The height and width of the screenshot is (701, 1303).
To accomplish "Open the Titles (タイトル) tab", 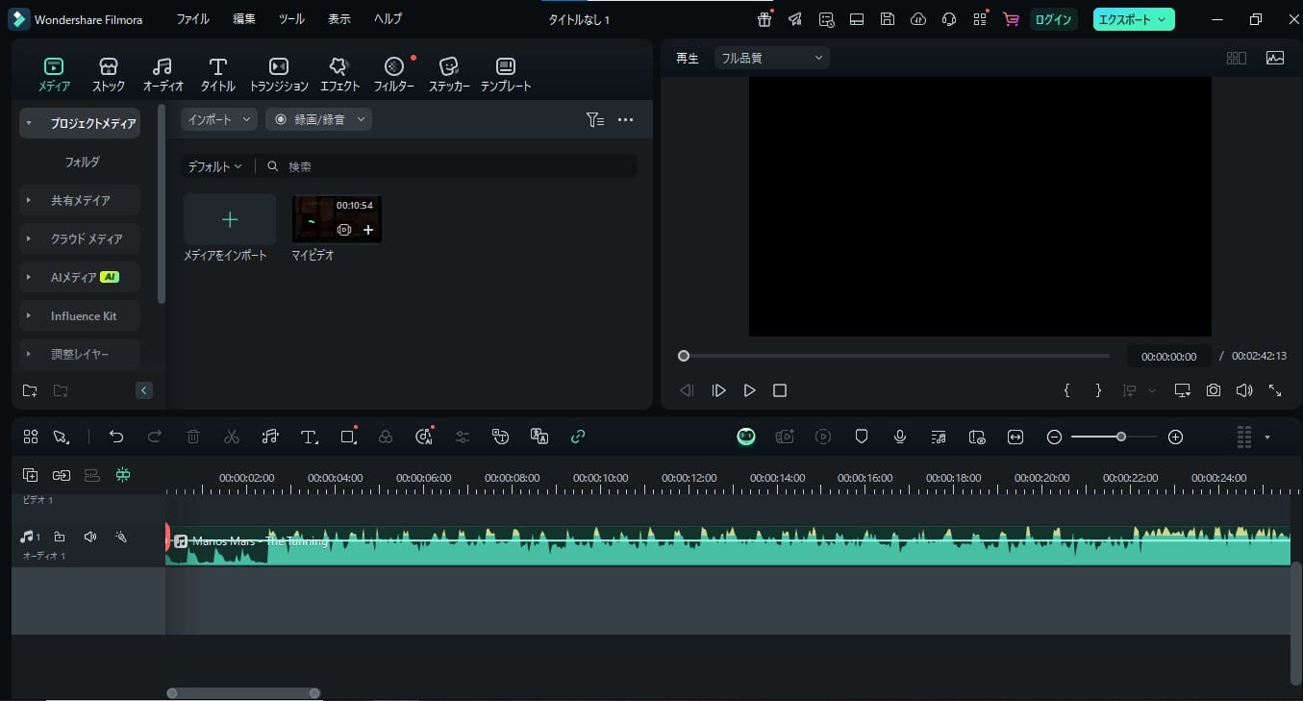I will click(218, 74).
